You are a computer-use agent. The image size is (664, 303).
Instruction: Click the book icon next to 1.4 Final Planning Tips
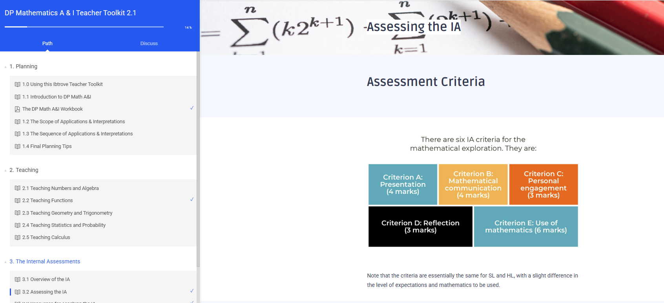tap(17, 146)
